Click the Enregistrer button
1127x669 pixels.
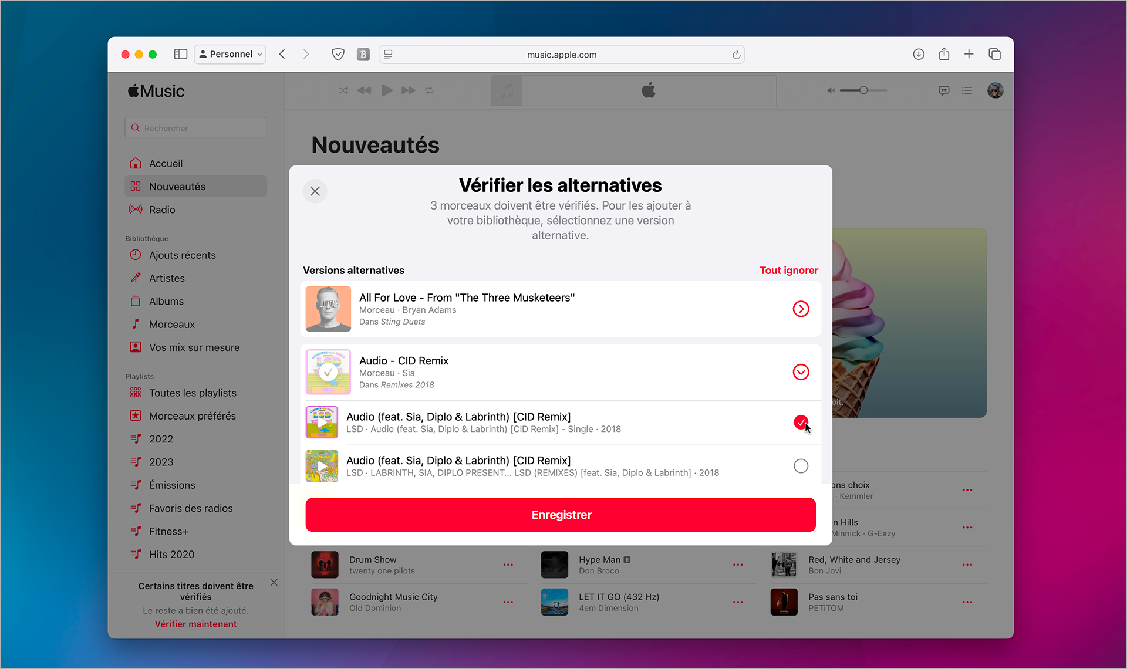561,515
